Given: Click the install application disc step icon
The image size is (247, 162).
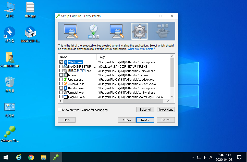Looking at the screenshot, I should tap(94, 31).
